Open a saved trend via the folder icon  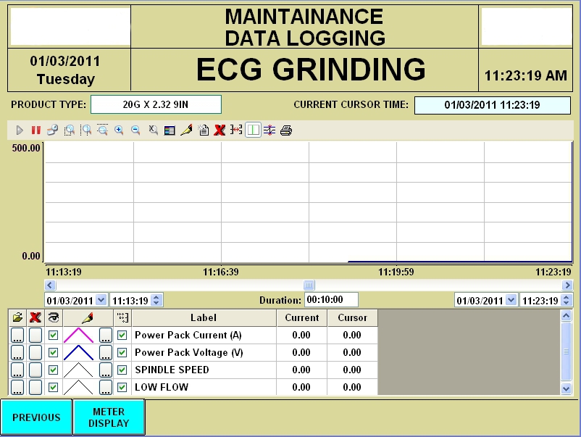16,317
